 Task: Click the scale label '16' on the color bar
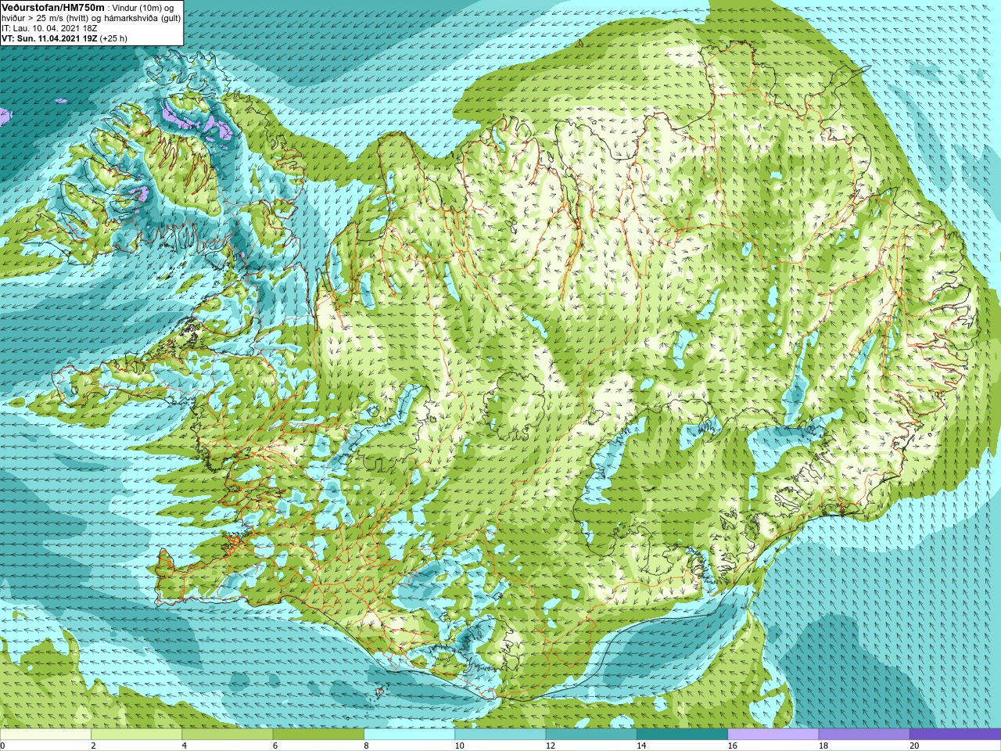(732, 746)
